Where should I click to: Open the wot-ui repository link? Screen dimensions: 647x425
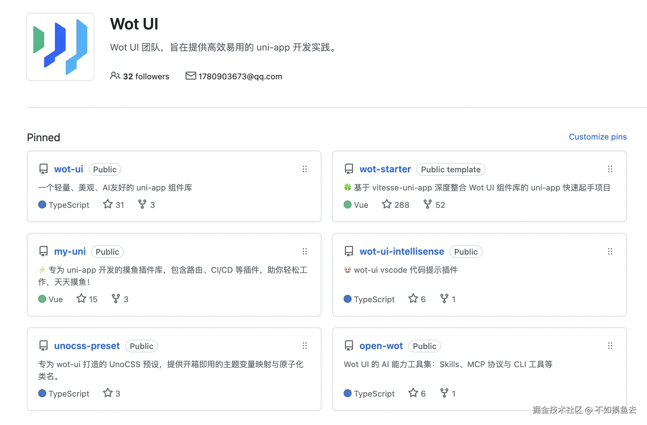69,169
